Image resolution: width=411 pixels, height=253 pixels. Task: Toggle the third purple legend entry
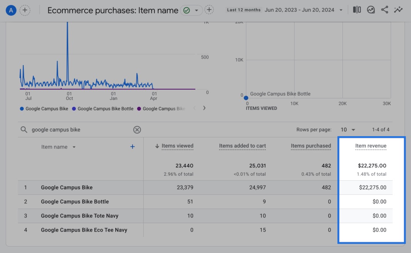(x=161, y=109)
